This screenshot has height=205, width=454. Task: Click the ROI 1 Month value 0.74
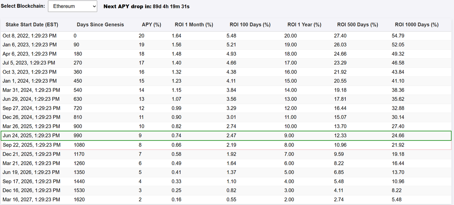coord(176,136)
